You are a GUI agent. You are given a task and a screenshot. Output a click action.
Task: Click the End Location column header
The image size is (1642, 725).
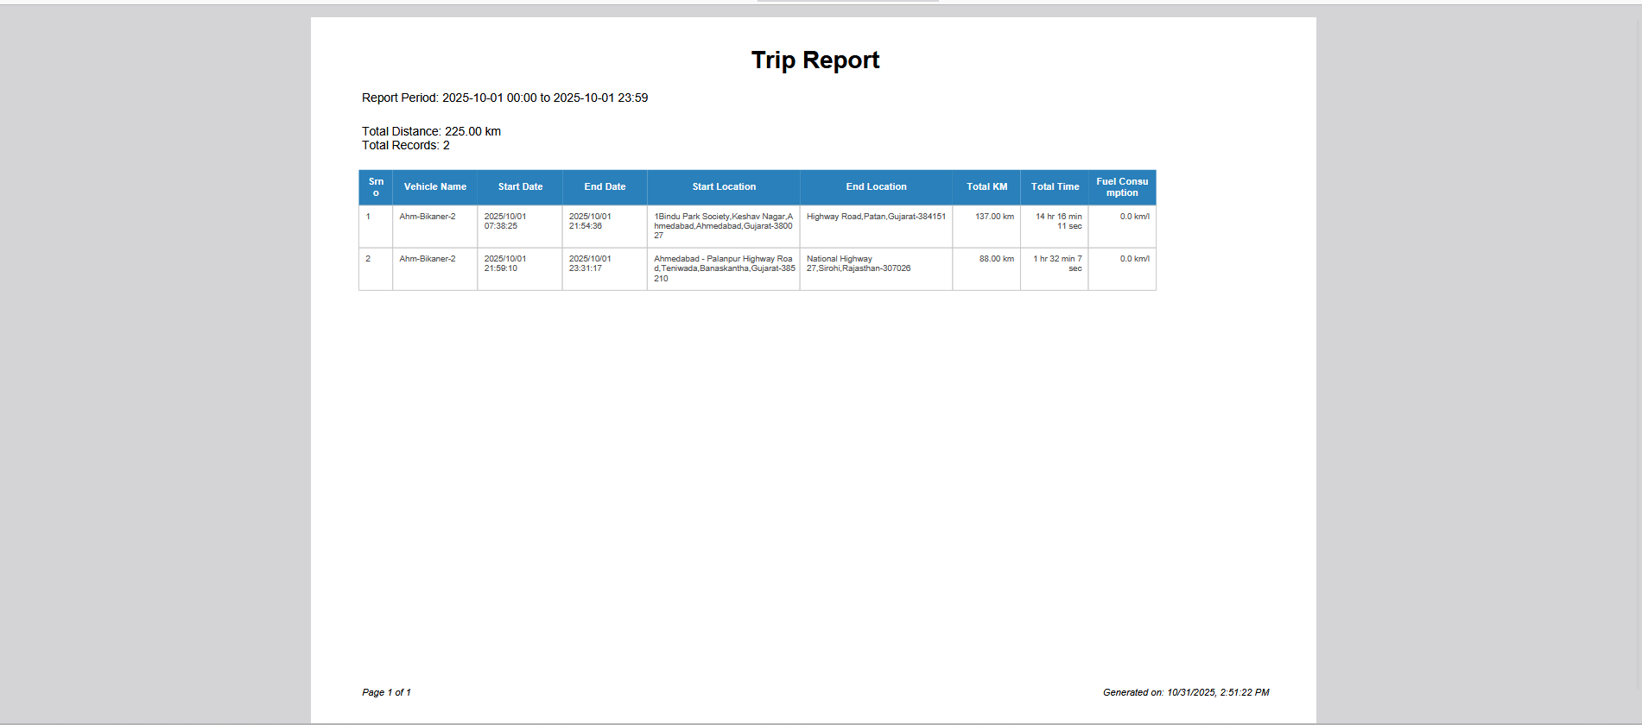[x=876, y=187]
